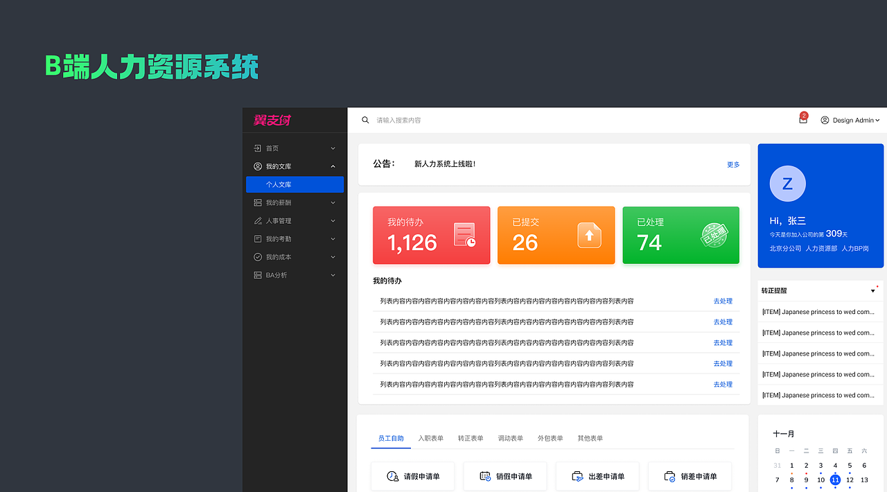Screen dimensions: 887x492
Task: Click the 首页 home icon in the sidebar
Action: point(258,148)
